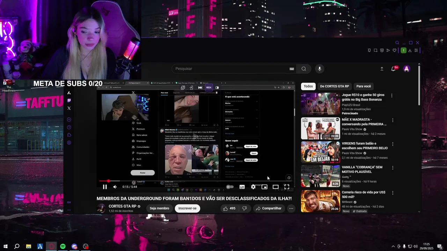Click the pinboard pin icon in toolbar
The height and width of the screenshot is (251, 447).
tap(369, 51)
